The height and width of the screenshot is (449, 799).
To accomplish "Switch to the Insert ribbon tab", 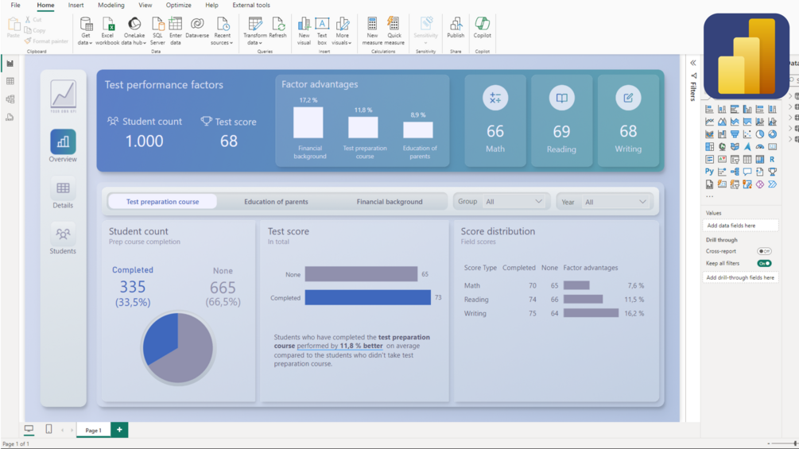I will point(76,5).
